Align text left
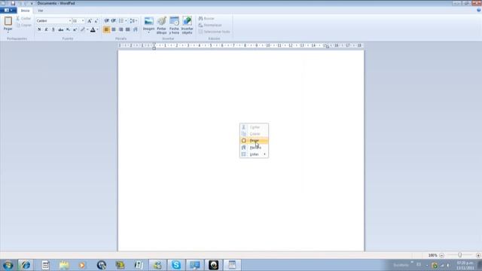The image size is (482, 271). (x=106, y=29)
